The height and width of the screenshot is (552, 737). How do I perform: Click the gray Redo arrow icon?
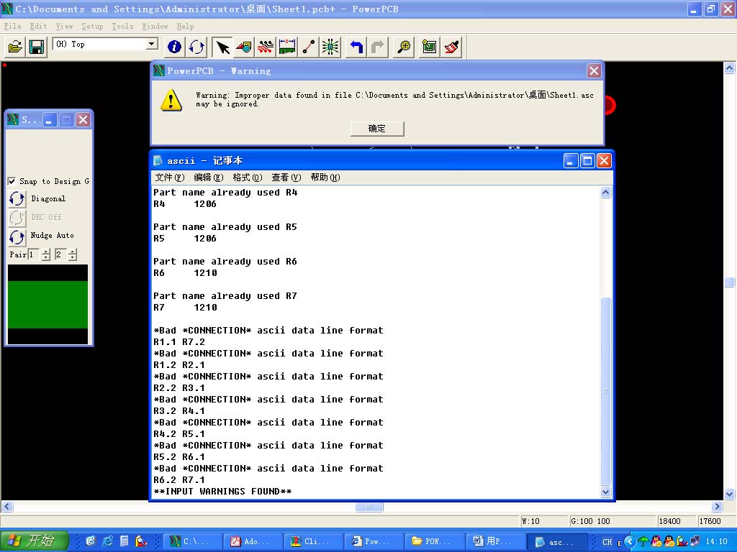[x=378, y=47]
